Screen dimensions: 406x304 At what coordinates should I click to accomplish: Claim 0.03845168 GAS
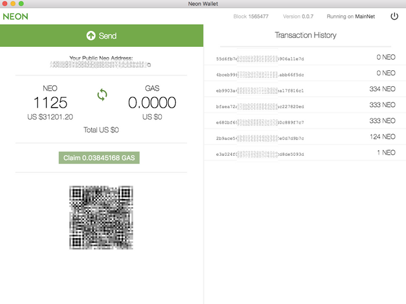[x=99, y=158]
